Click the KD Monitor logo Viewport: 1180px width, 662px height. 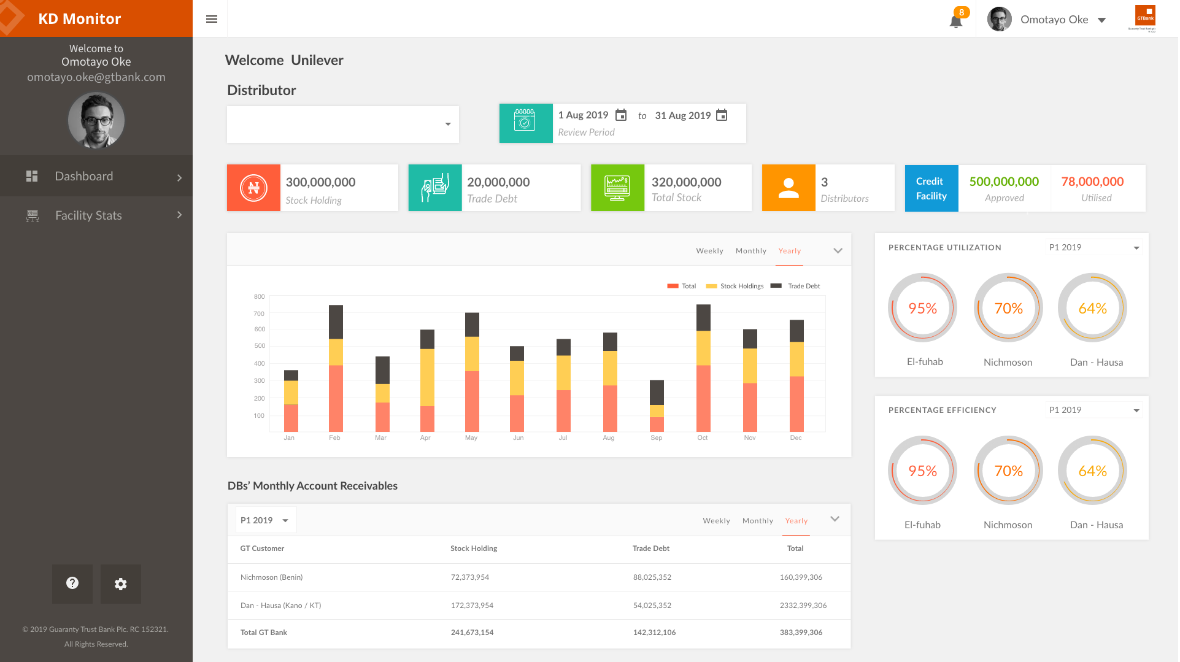tap(80, 18)
